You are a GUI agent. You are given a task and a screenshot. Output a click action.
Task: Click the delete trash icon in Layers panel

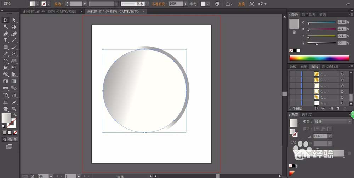[x=345, y=109]
